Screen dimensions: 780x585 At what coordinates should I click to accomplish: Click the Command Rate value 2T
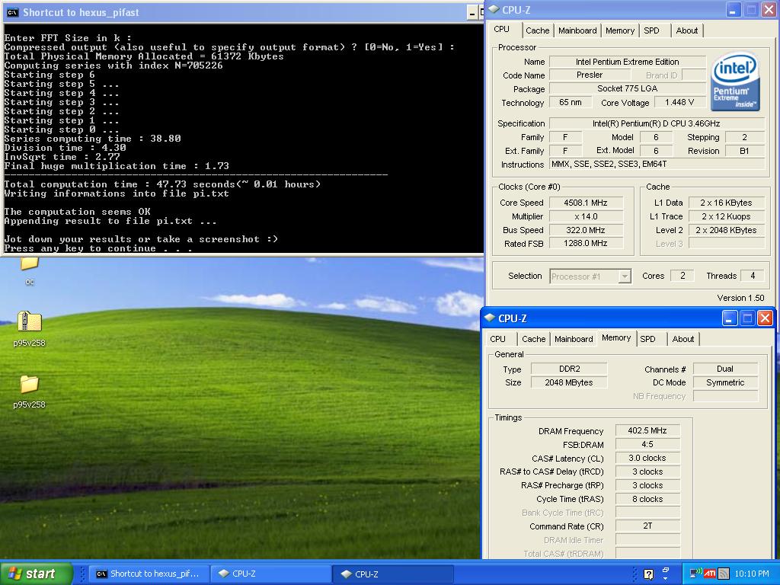click(647, 526)
